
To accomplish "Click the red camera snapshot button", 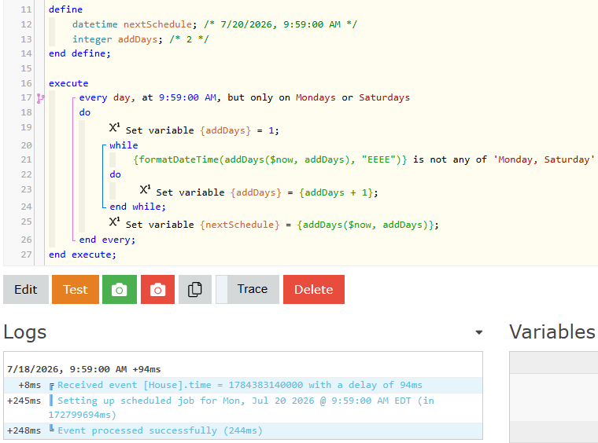I will 157,290.
